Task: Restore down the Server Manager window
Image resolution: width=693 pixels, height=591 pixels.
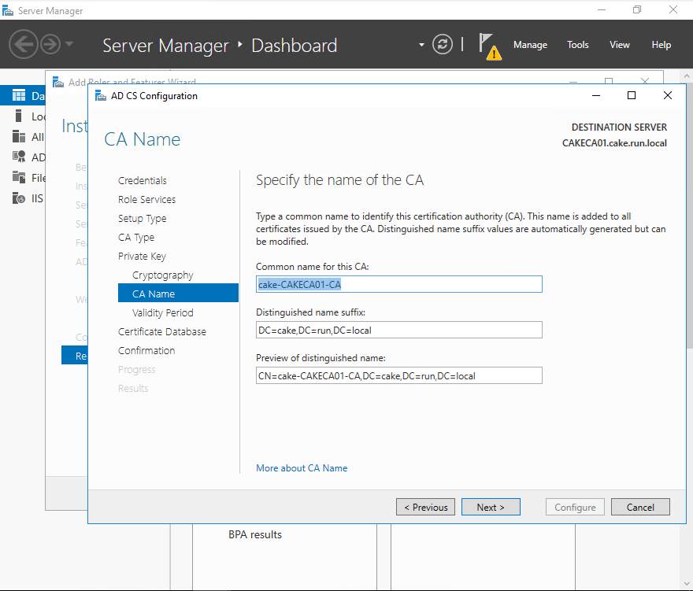Action: [637, 9]
